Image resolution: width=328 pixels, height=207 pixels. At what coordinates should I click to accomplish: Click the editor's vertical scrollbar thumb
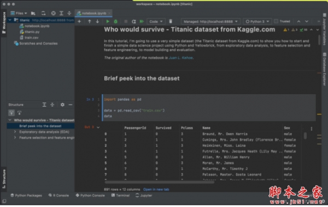[319, 40]
